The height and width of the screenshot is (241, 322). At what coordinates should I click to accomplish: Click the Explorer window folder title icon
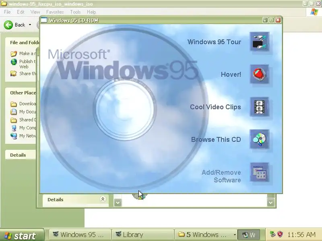(x=4, y=4)
